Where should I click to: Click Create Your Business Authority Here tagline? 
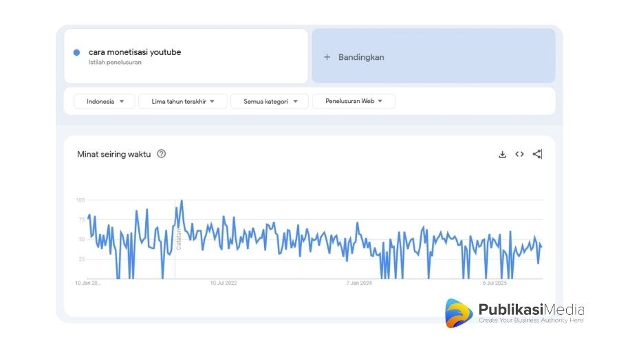531,320
